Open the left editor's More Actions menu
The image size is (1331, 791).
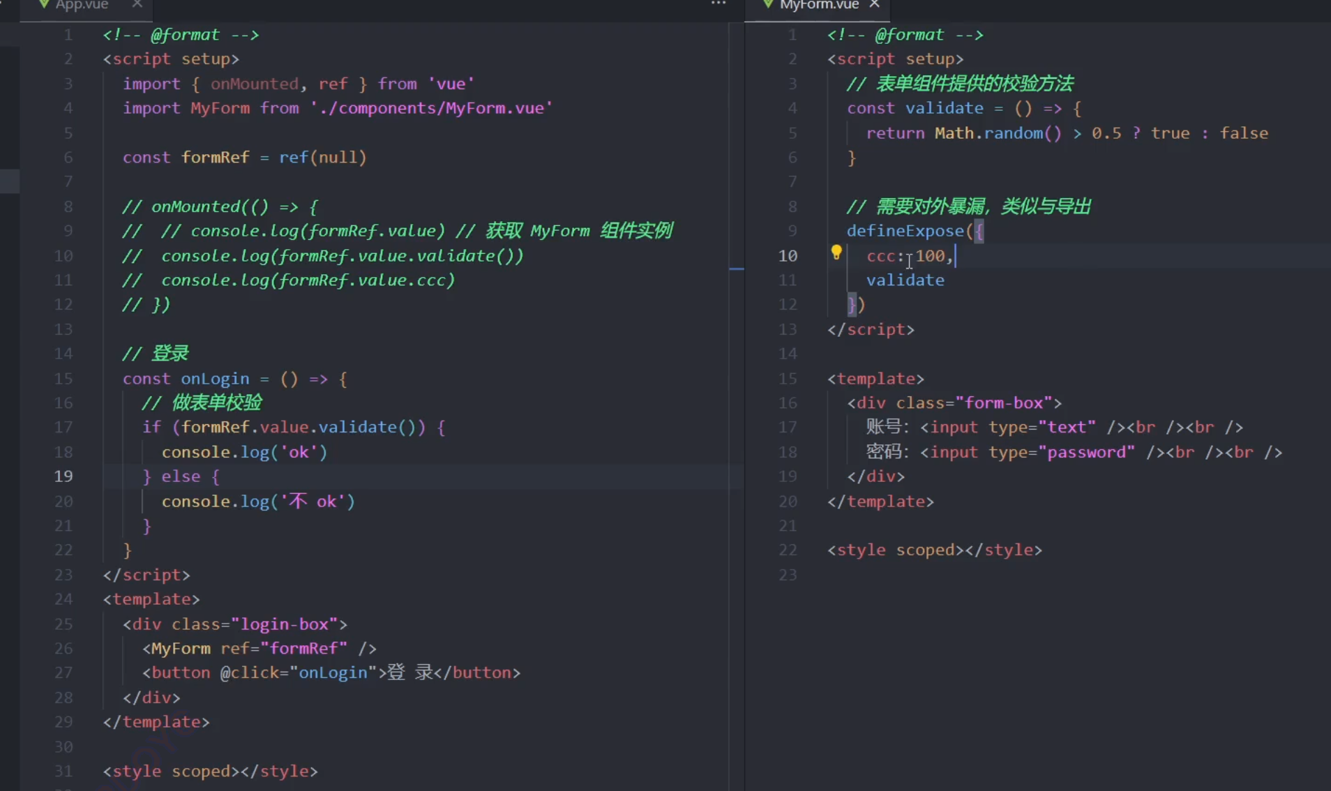point(719,4)
